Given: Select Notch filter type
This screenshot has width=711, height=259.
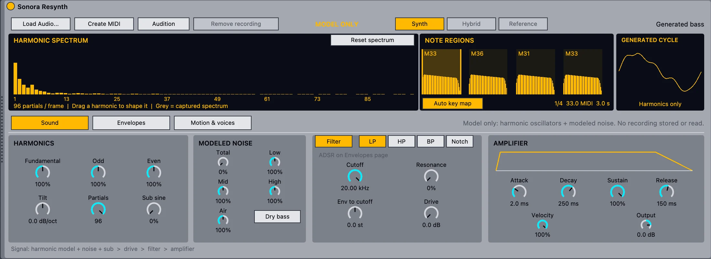Looking at the screenshot, I should (x=460, y=141).
